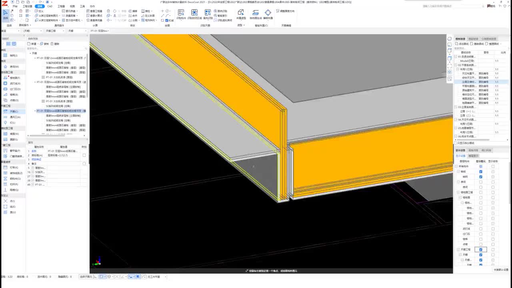Viewport: 512px width, 288px height.
Task: Open the 按房间生成 tool
Action: (x=256, y=14)
